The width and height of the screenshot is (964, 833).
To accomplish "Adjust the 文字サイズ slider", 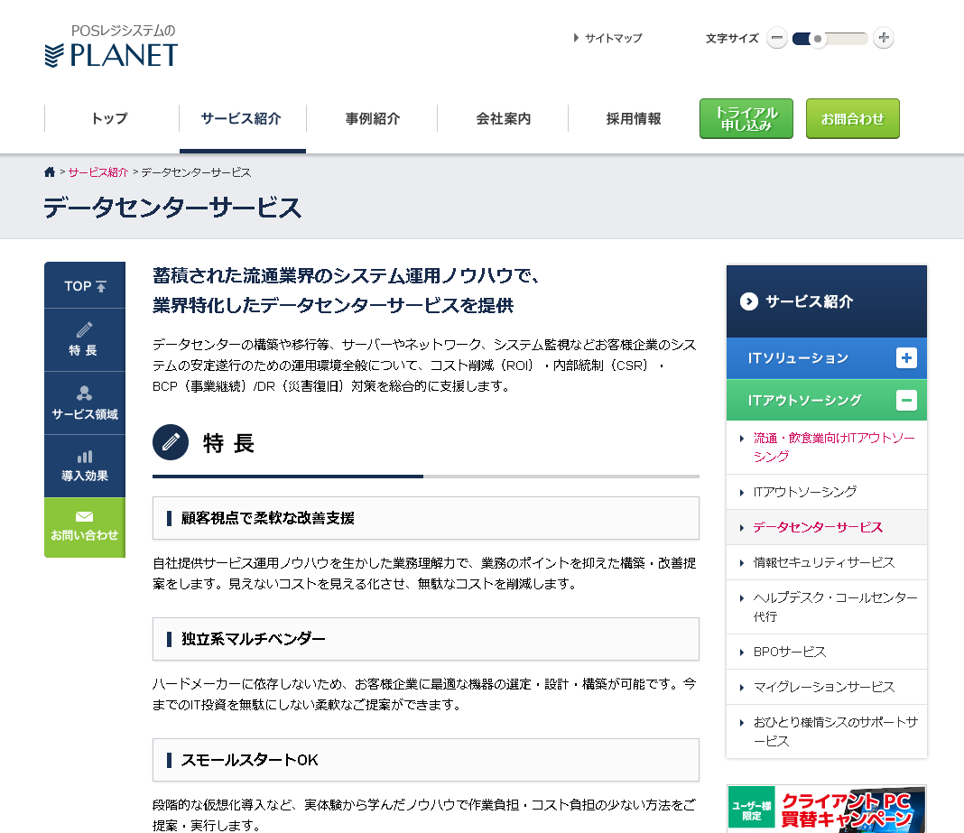I will pos(818,39).
